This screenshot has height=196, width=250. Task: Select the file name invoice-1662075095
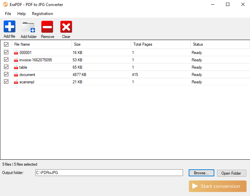tap(36, 60)
